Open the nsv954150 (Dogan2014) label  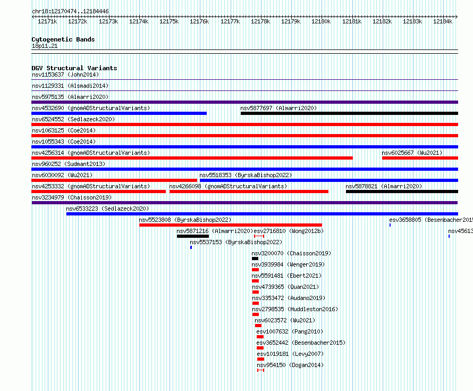click(x=290, y=365)
